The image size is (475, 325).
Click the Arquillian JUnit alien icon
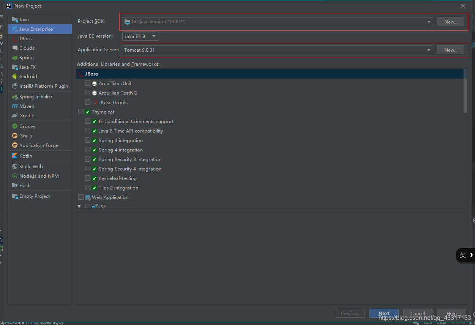tap(95, 84)
